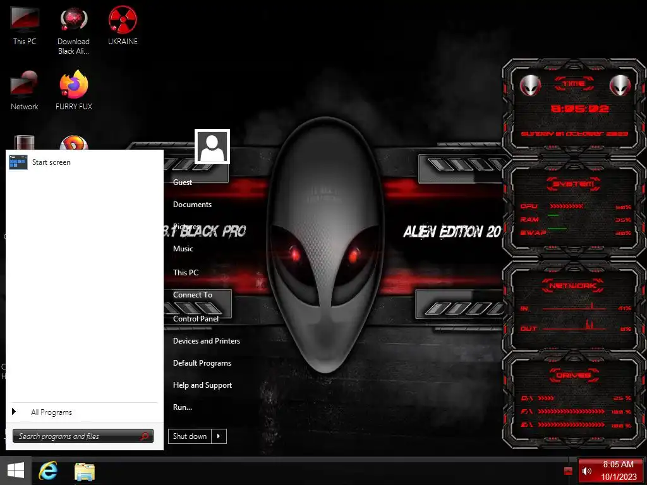This screenshot has height=485, width=647.
Task: Click the E:\ drive usage bar
Action: click(571, 425)
